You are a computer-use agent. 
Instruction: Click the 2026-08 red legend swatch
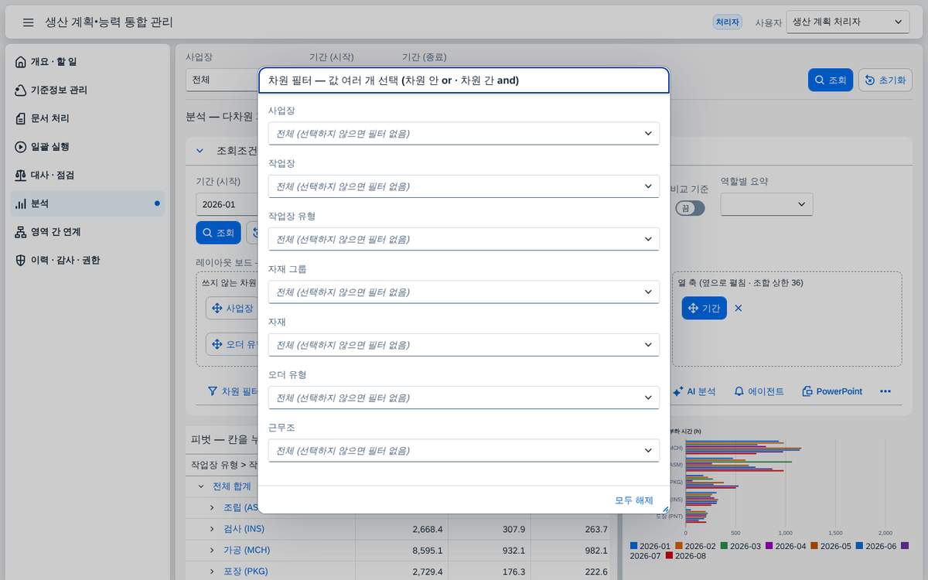(670, 555)
